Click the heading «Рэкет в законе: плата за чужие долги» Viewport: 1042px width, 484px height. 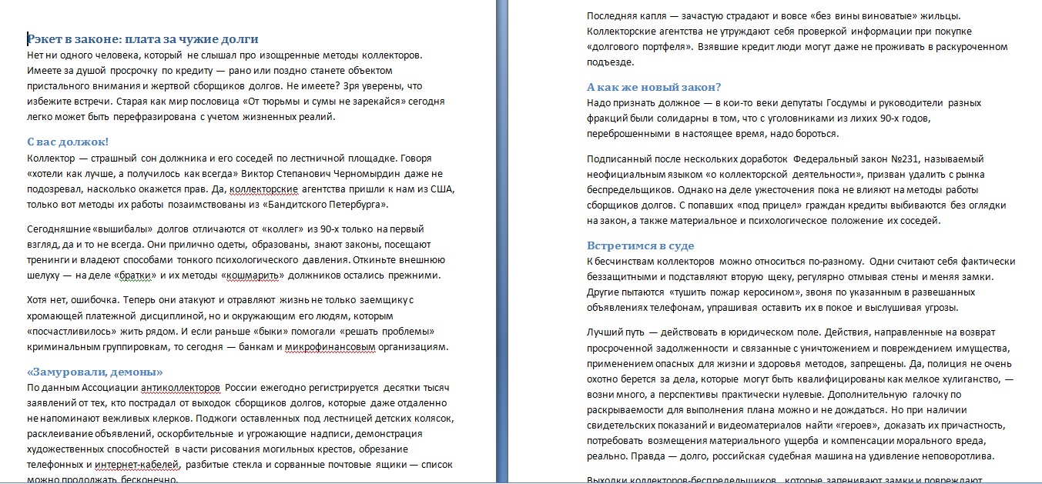(141, 38)
